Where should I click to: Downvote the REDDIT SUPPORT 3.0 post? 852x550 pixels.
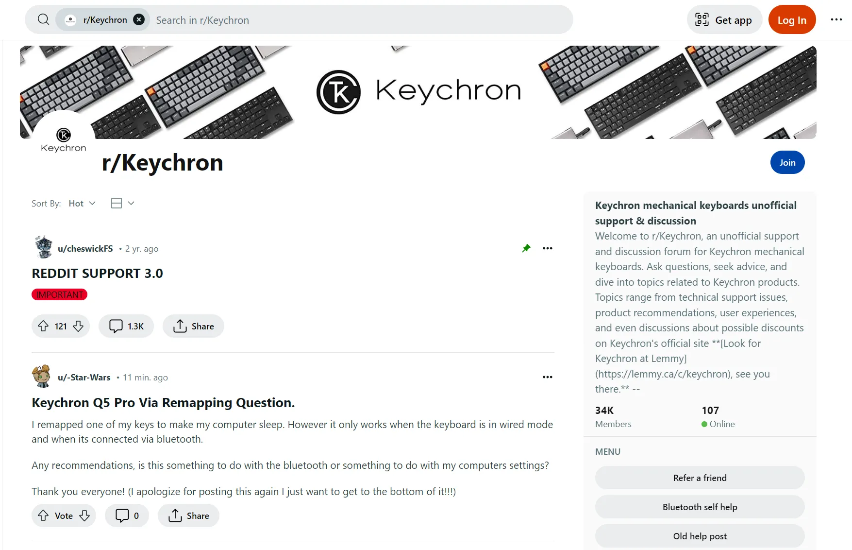pos(78,326)
